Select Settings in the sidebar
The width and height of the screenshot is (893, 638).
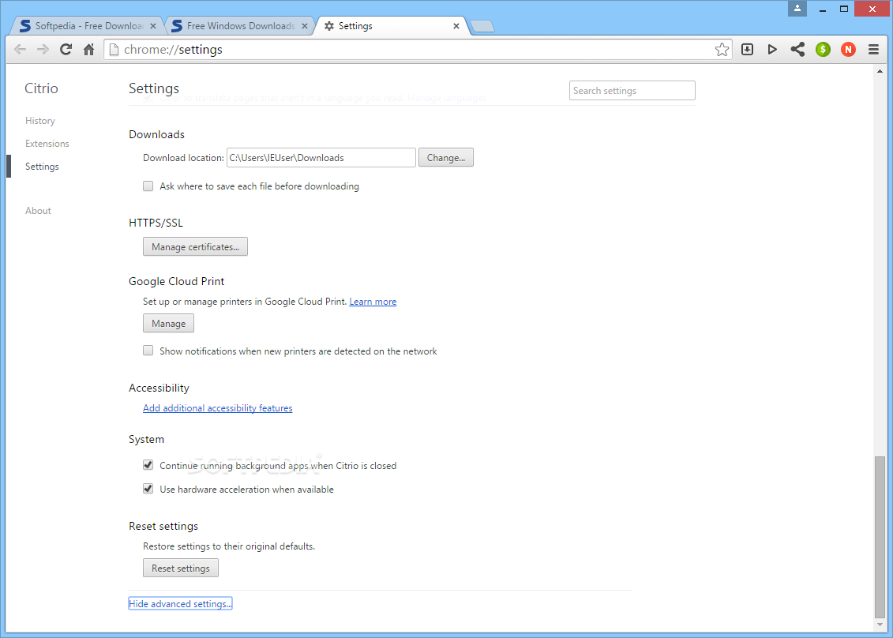tap(42, 167)
